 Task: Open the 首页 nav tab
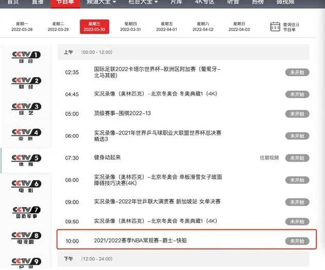(13, 2)
